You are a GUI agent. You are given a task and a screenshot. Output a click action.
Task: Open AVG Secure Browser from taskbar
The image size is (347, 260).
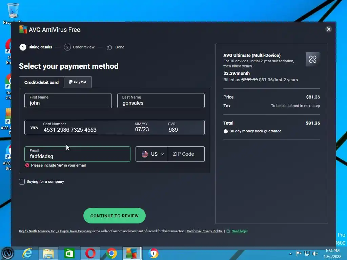pos(153,253)
